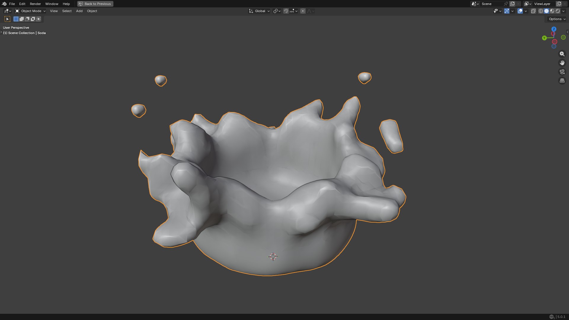Click the zoom view magnifier icon
This screenshot has width=569, height=320.
[562, 54]
